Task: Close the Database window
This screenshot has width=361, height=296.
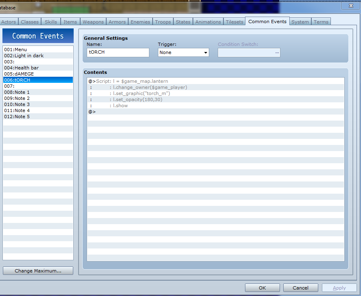Action: (x=351, y=6)
